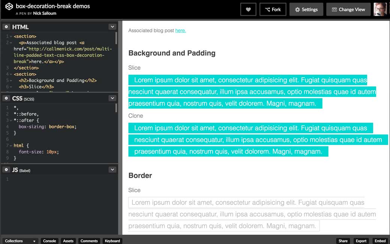Viewport: 390px width, 244px height.
Task: Click the heart icon to love pen
Action: (x=248, y=9)
